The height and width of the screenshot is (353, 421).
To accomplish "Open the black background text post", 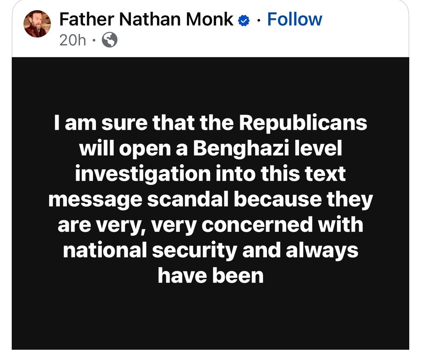I will [x=210, y=203].
